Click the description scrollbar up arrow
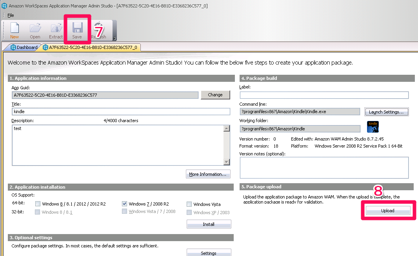418x256 pixels. pos(227,128)
